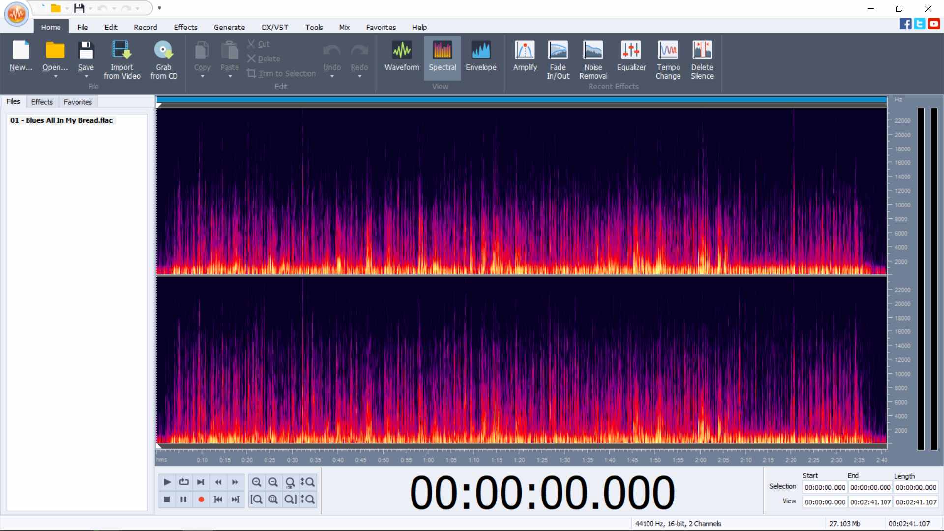Expand the Paste dropdown arrow

click(x=230, y=77)
